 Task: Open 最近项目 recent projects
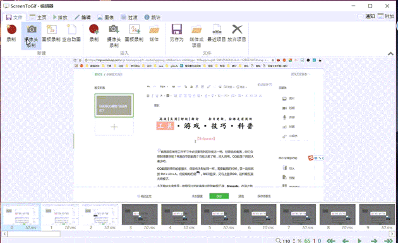click(217, 33)
